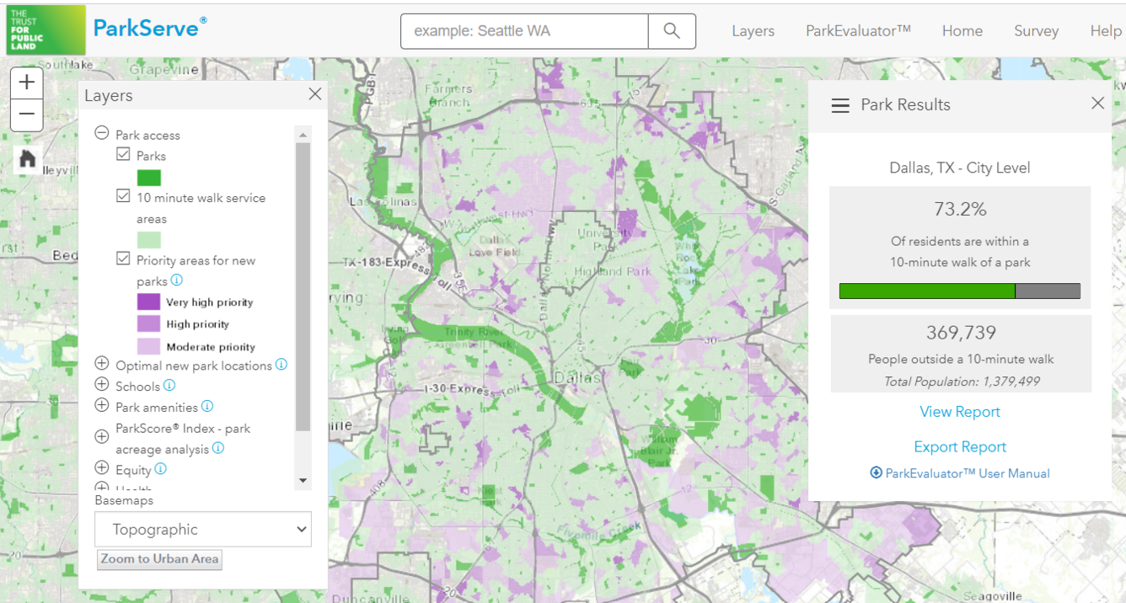
Task: Click the green Parks color swatch
Action: pos(148,178)
